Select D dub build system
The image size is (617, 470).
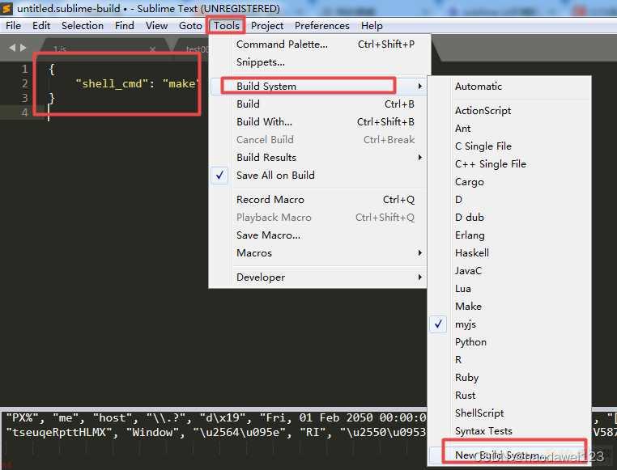coord(510,218)
